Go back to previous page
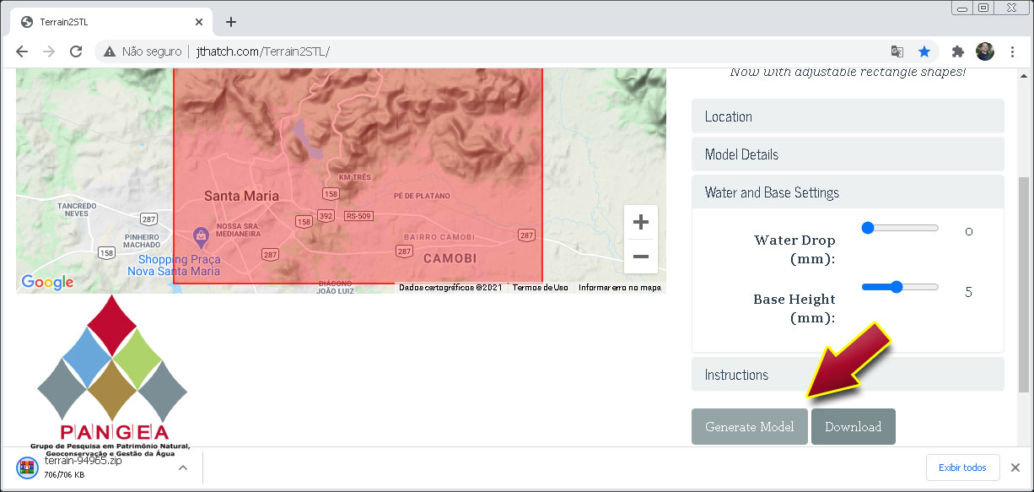This screenshot has width=1034, height=492. pyautogui.click(x=21, y=51)
